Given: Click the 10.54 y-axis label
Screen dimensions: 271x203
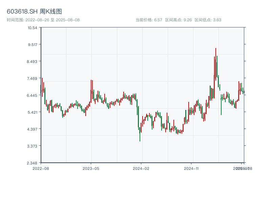Looking at the screenshot, I should coord(33,27).
